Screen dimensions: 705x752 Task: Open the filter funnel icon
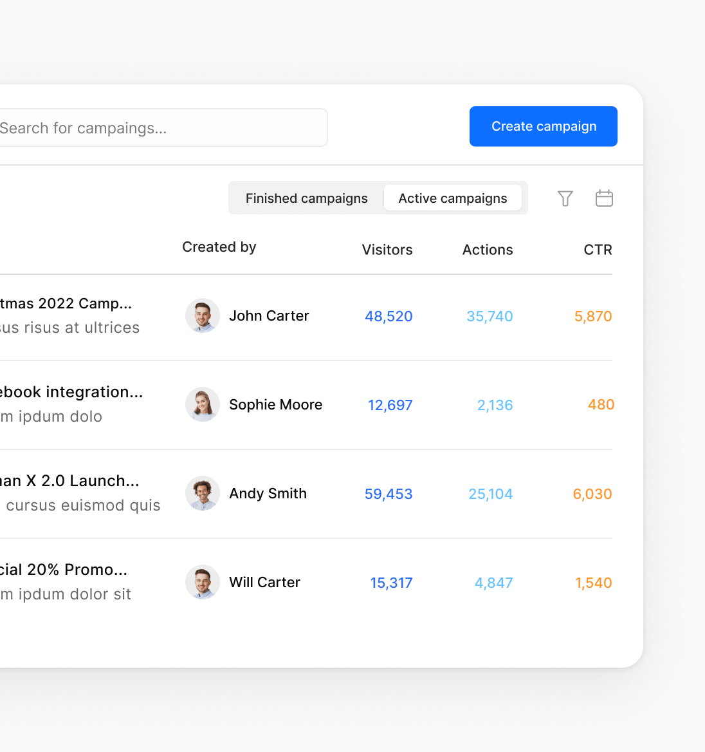(565, 198)
